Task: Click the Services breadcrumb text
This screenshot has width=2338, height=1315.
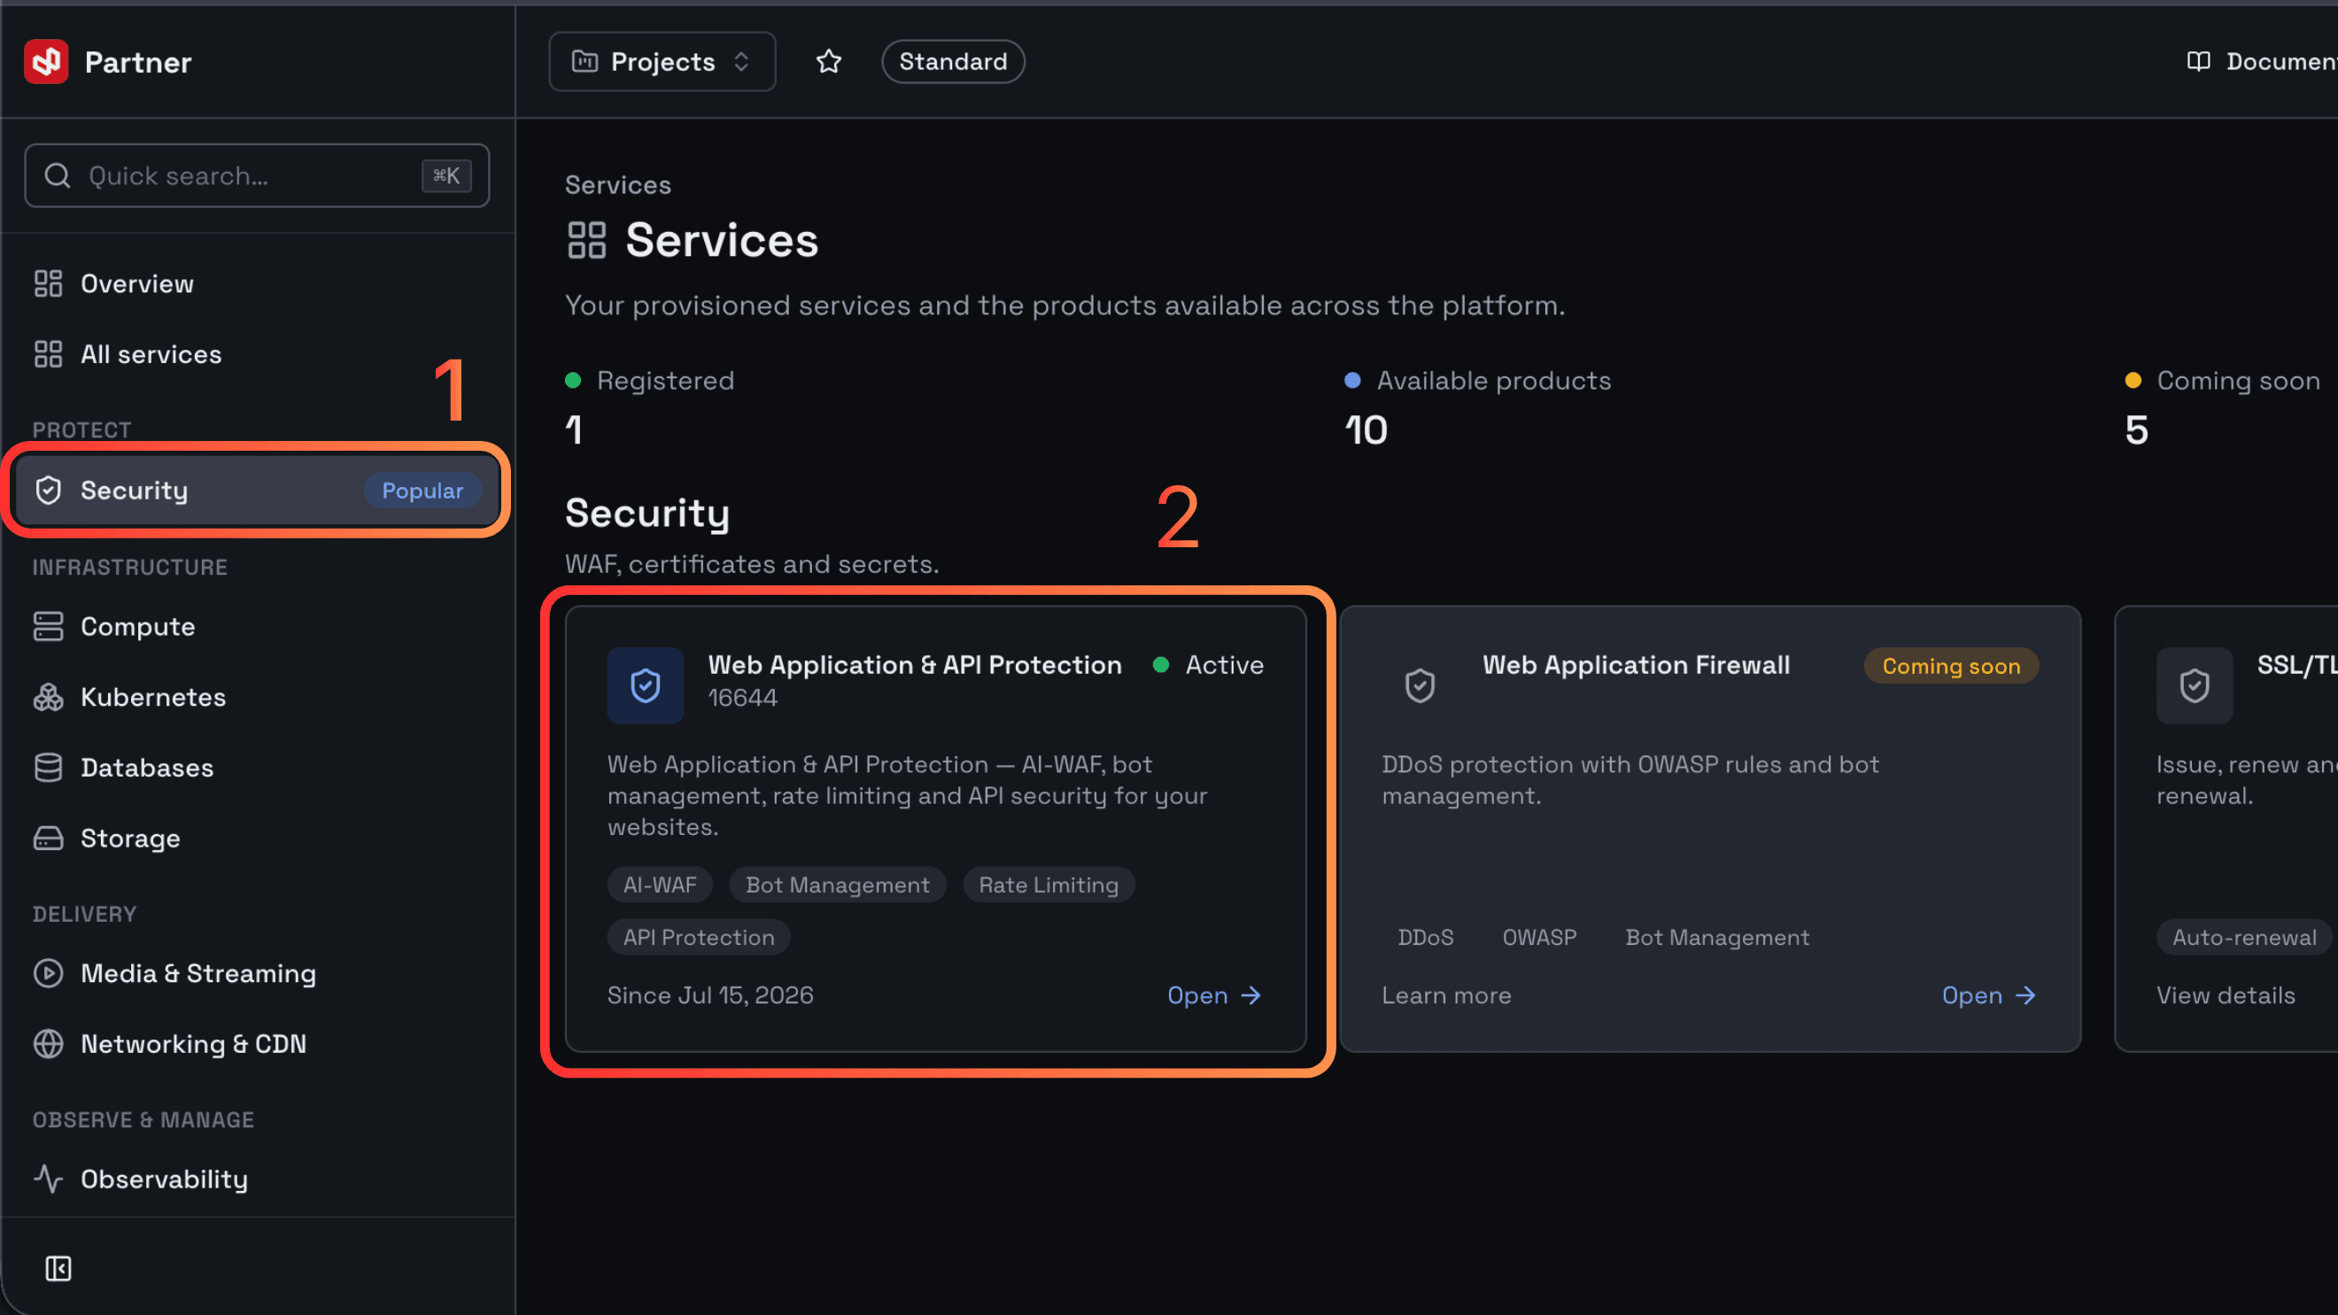Action: point(618,185)
